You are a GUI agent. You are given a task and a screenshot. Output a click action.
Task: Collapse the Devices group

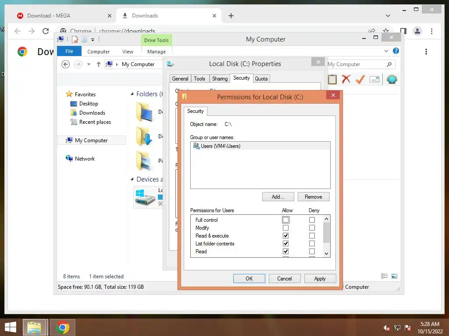[x=132, y=179]
